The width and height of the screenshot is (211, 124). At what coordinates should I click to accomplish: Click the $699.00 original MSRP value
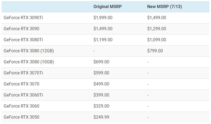pos(101,62)
